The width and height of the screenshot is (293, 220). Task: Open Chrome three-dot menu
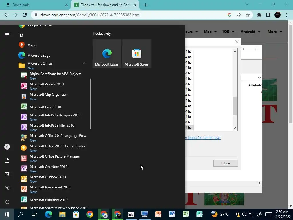pyautogui.click(x=287, y=15)
